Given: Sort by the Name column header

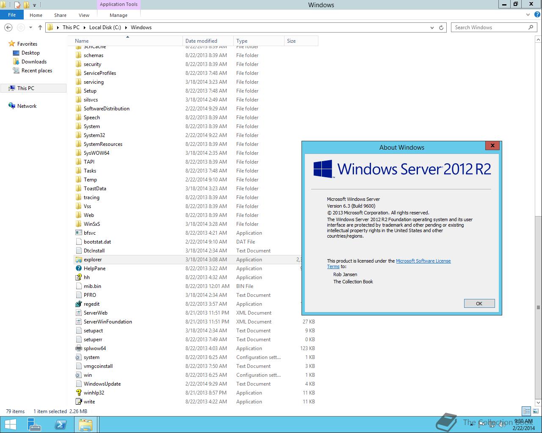Looking at the screenshot, I should [x=127, y=41].
